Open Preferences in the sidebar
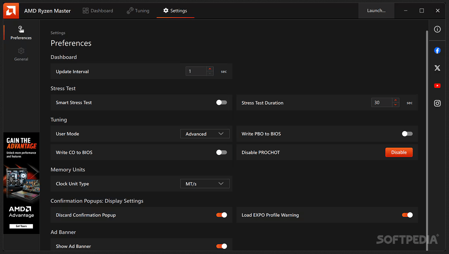 [x=21, y=33]
